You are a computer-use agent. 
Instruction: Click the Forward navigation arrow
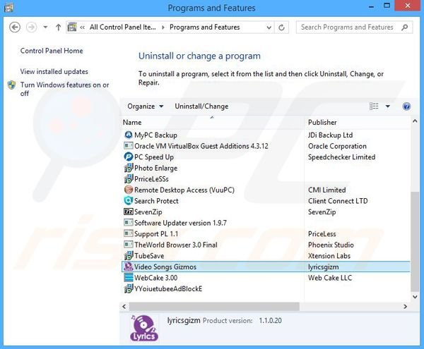pos(32,27)
